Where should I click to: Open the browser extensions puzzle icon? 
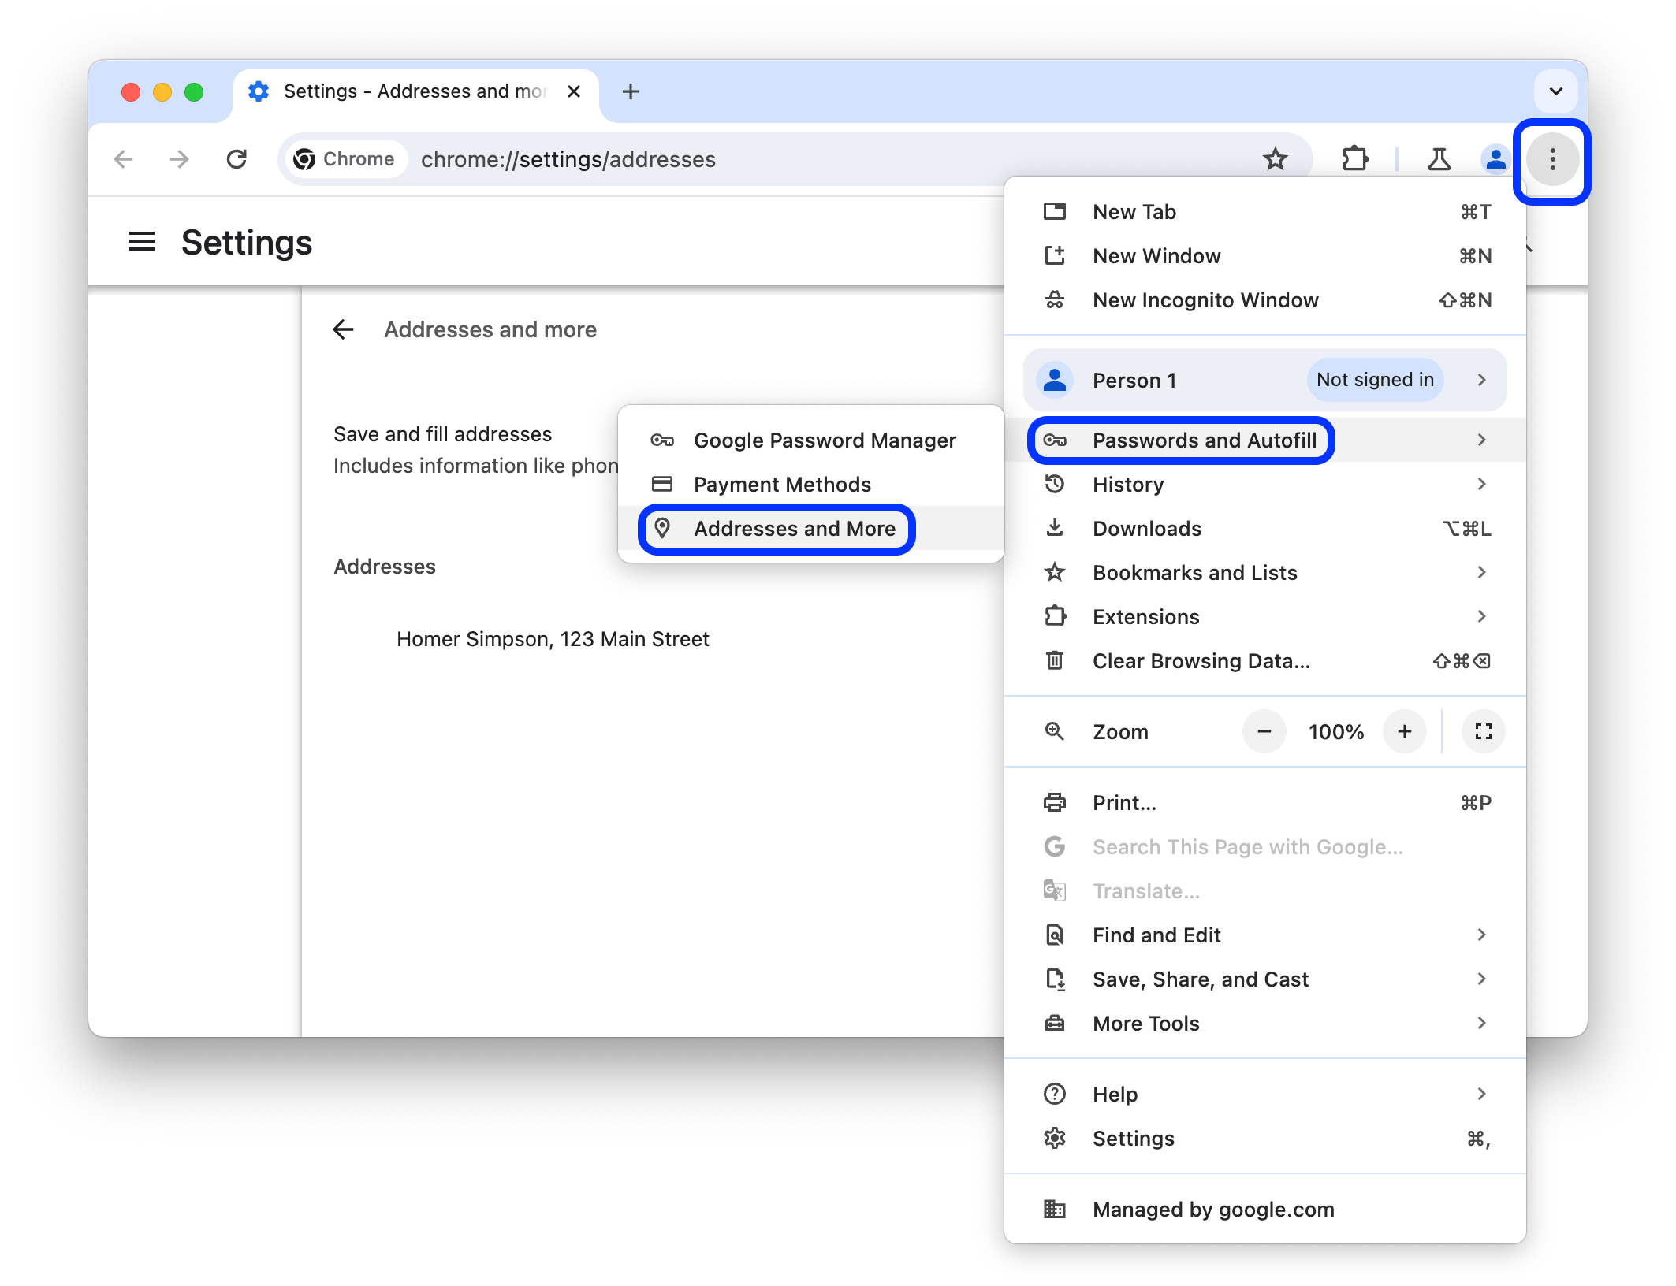(1355, 158)
